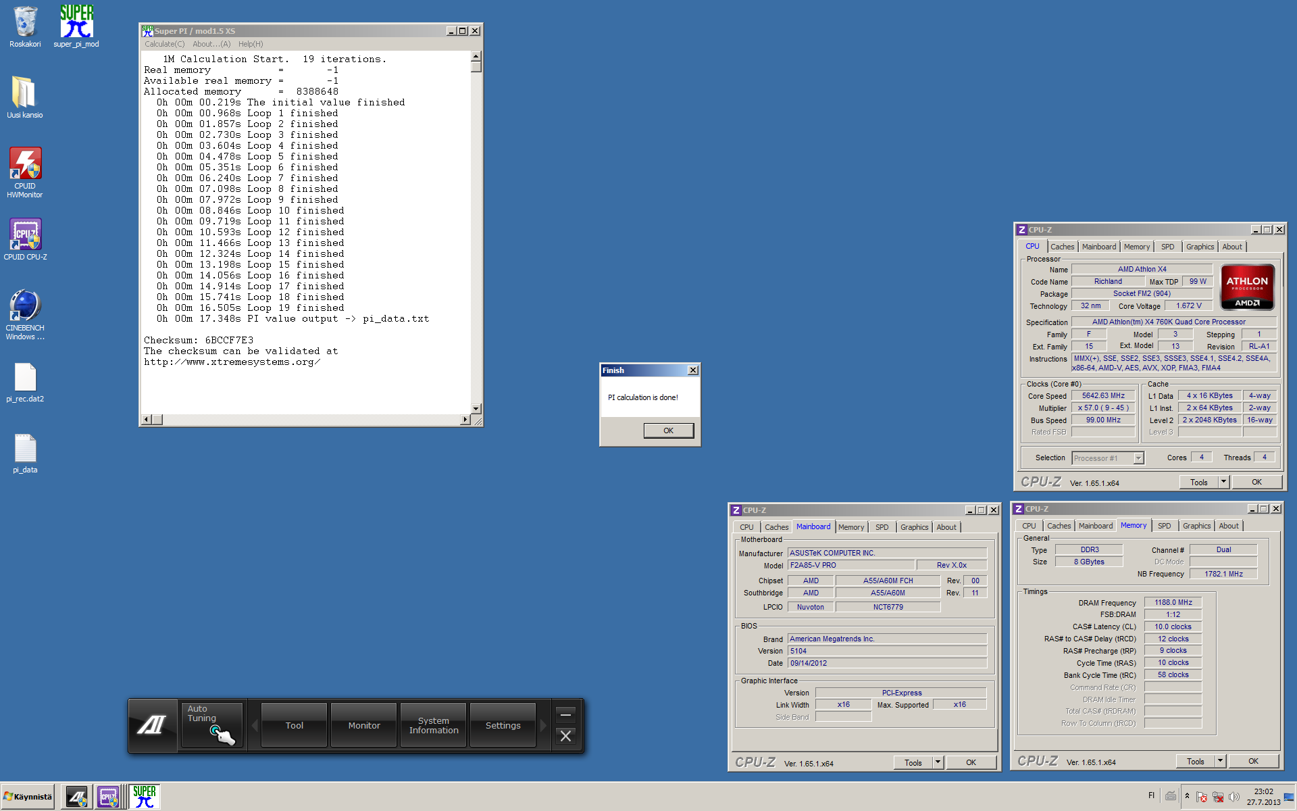Switch to CPU tab in Memory window
1297x811 pixels.
pos(1029,526)
